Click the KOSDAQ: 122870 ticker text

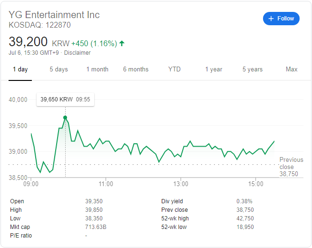[x=39, y=25]
